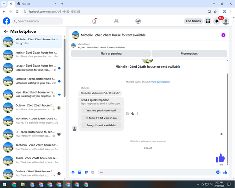Click the install app icon in address bar

(209, 12)
